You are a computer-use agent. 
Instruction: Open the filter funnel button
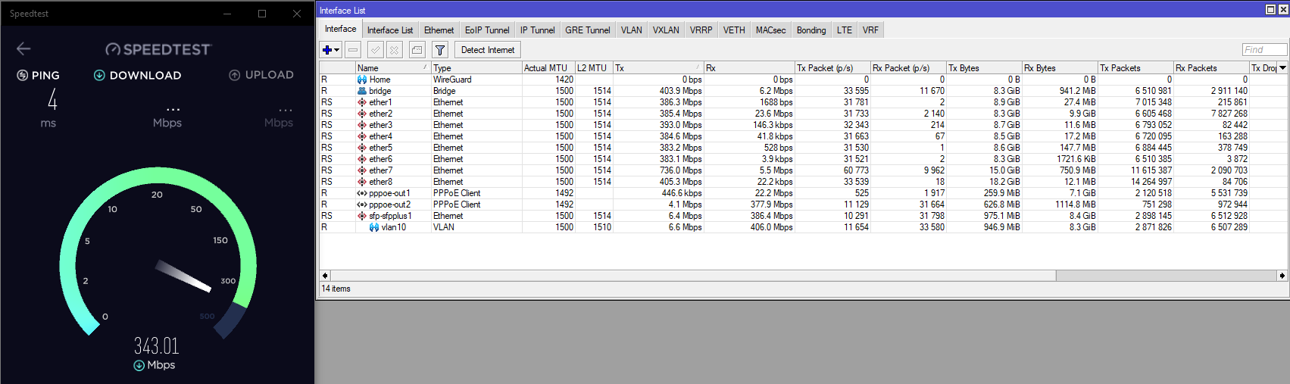coord(440,50)
